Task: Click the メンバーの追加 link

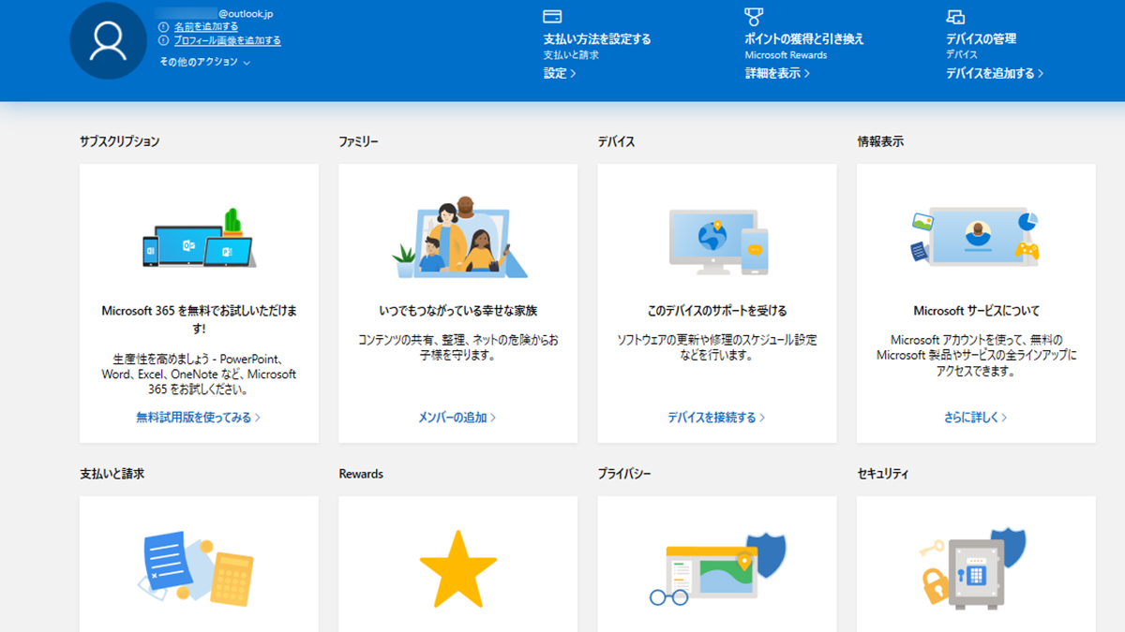Action: click(x=457, y=418)
